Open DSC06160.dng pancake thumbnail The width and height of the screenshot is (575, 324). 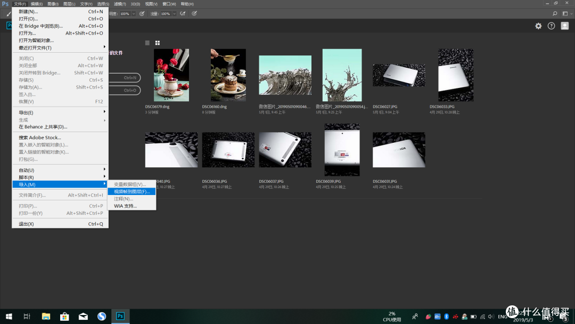tap(228, 75)
